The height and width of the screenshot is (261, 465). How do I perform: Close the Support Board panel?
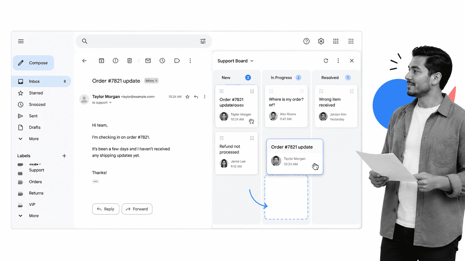(352, 61)
